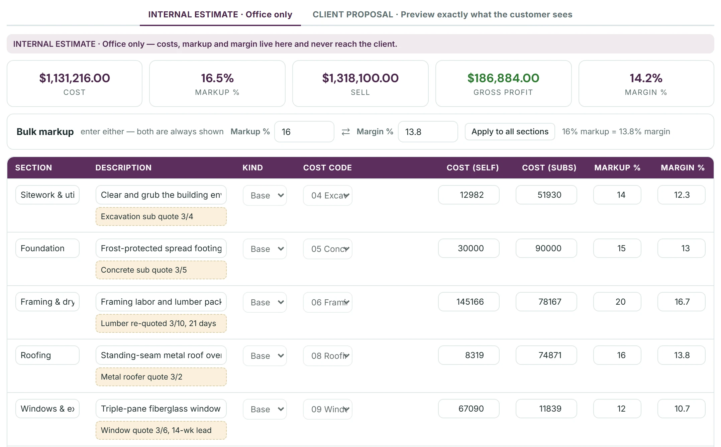The image size is (721, 447).
Task: Click the $1,131,216.00 COST summary card
Action: pyautogui.click(x=75, y=84)
